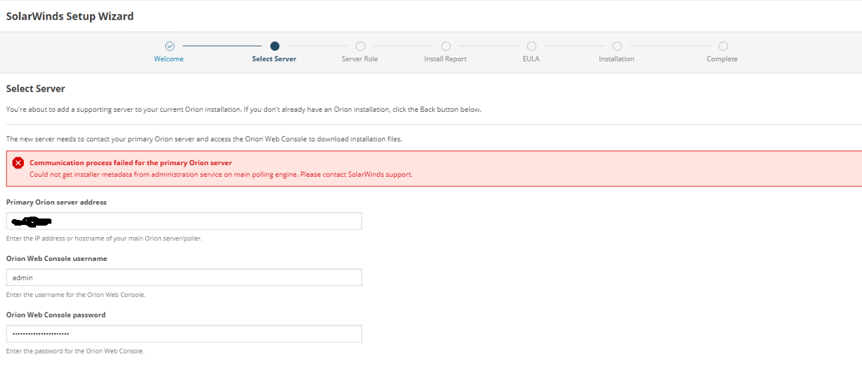Go to Install Report step label
Image resolution: width=862 pixels, height=385 pixels.
pyautogui.click(x=445, y=59)
